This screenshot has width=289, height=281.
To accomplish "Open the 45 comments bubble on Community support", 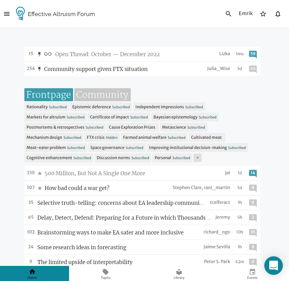I will point(253,69).
